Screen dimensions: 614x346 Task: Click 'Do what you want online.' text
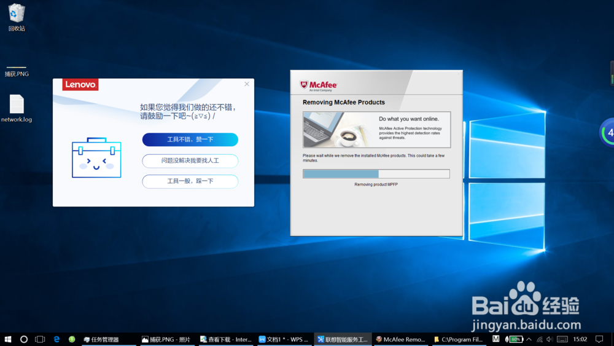pyautogui.click(x=409, y=119)
